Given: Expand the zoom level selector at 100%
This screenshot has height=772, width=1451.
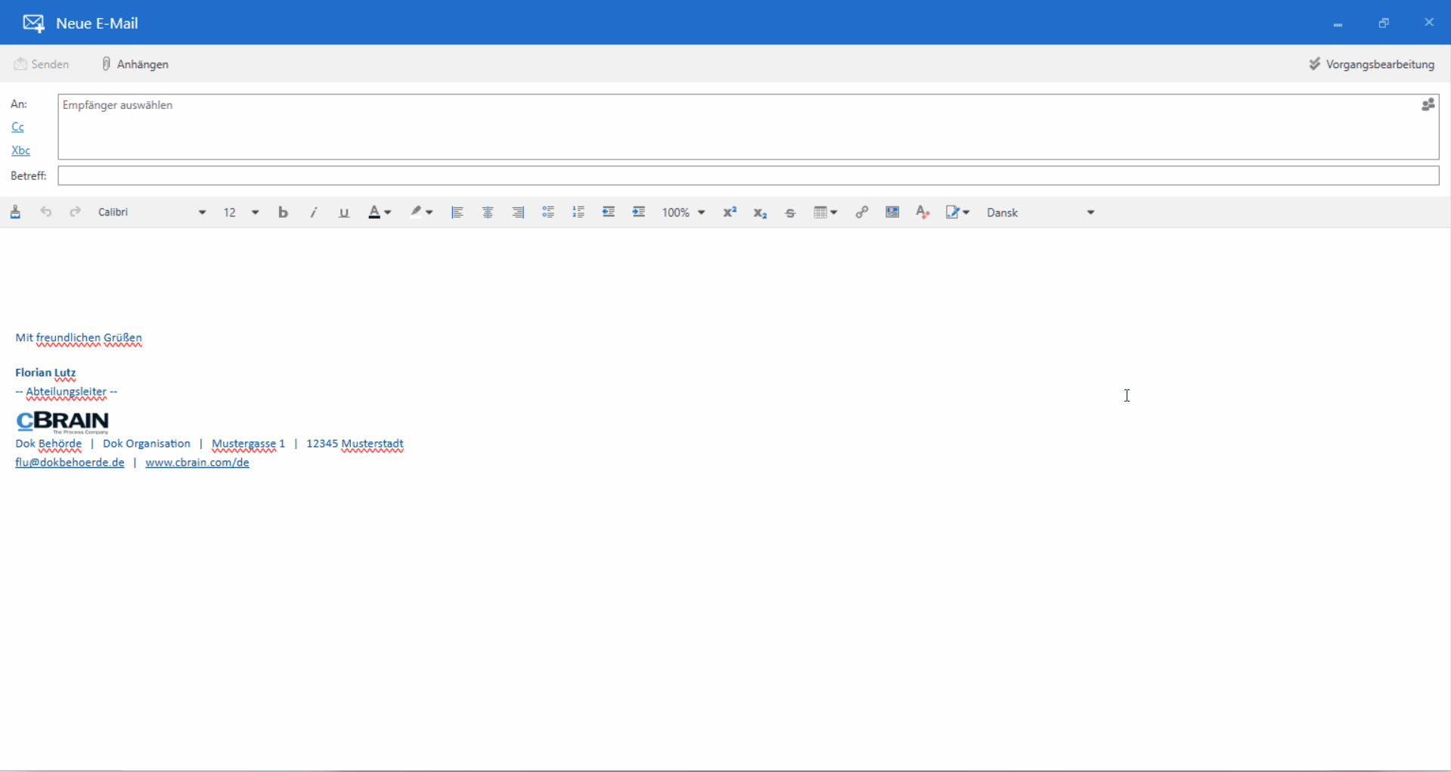Looking at the screenshot, I should click(682, 212).
